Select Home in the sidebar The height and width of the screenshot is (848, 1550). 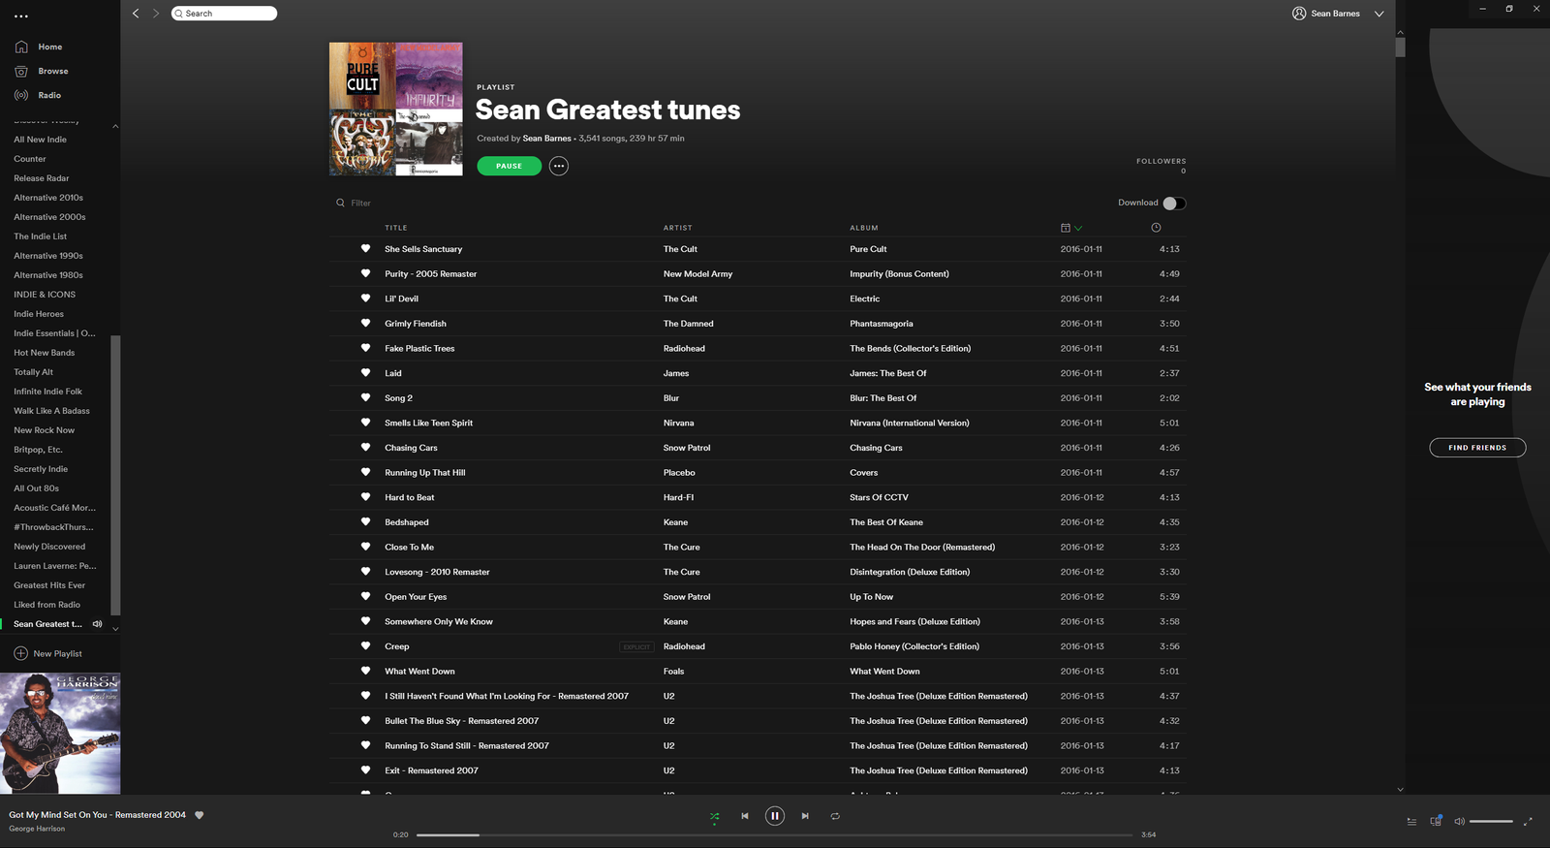point(50,47)
